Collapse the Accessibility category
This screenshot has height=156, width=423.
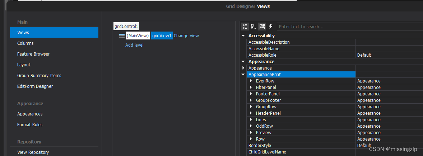(x=243, y=36)
